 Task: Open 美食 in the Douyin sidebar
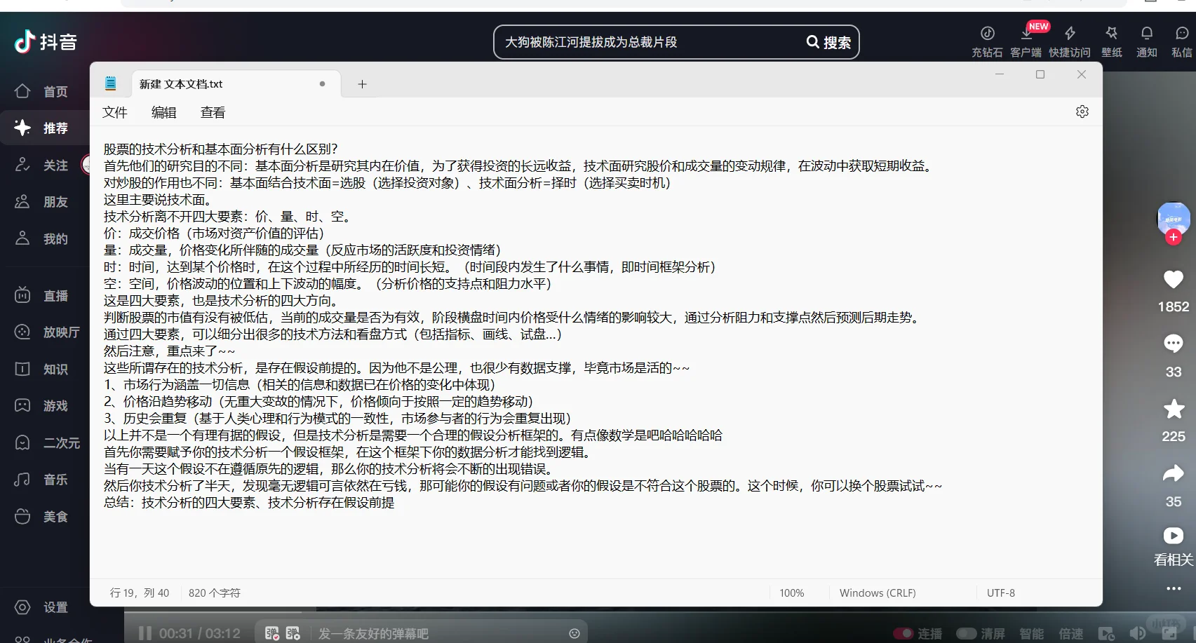coord(42,517)
